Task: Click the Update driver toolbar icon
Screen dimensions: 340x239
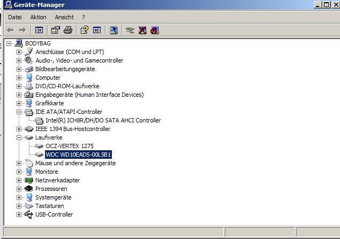Action: 130,30
